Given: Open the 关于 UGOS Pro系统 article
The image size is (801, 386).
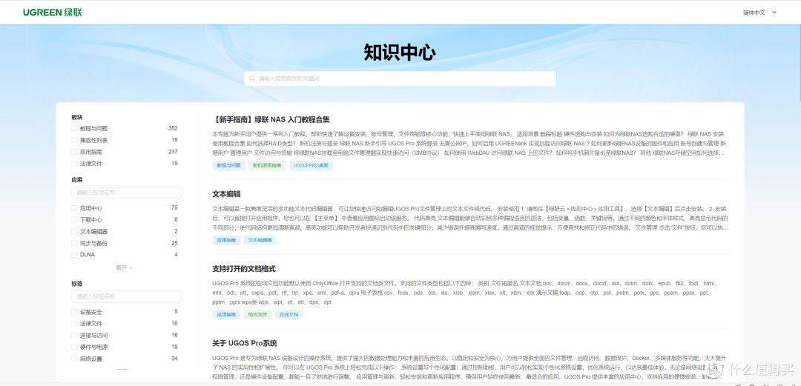Looking at the screenshot, I should (245, 343).
